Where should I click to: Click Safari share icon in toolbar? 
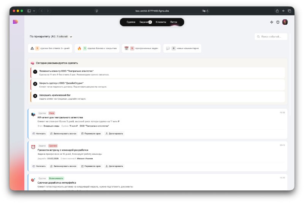pyautogui.click(x=277, y=11)
